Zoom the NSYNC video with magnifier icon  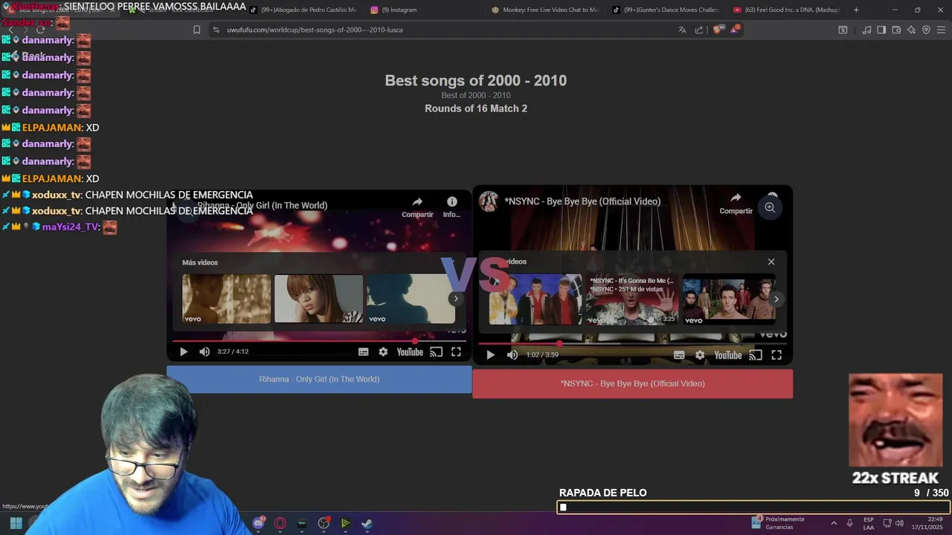pyautogui.click(x=770, y=207)
